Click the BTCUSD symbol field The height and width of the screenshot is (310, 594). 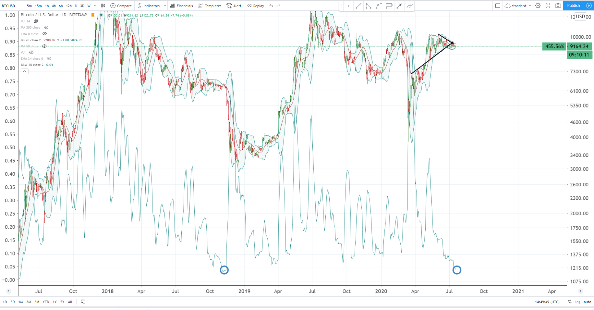click(x=8, y=6)
